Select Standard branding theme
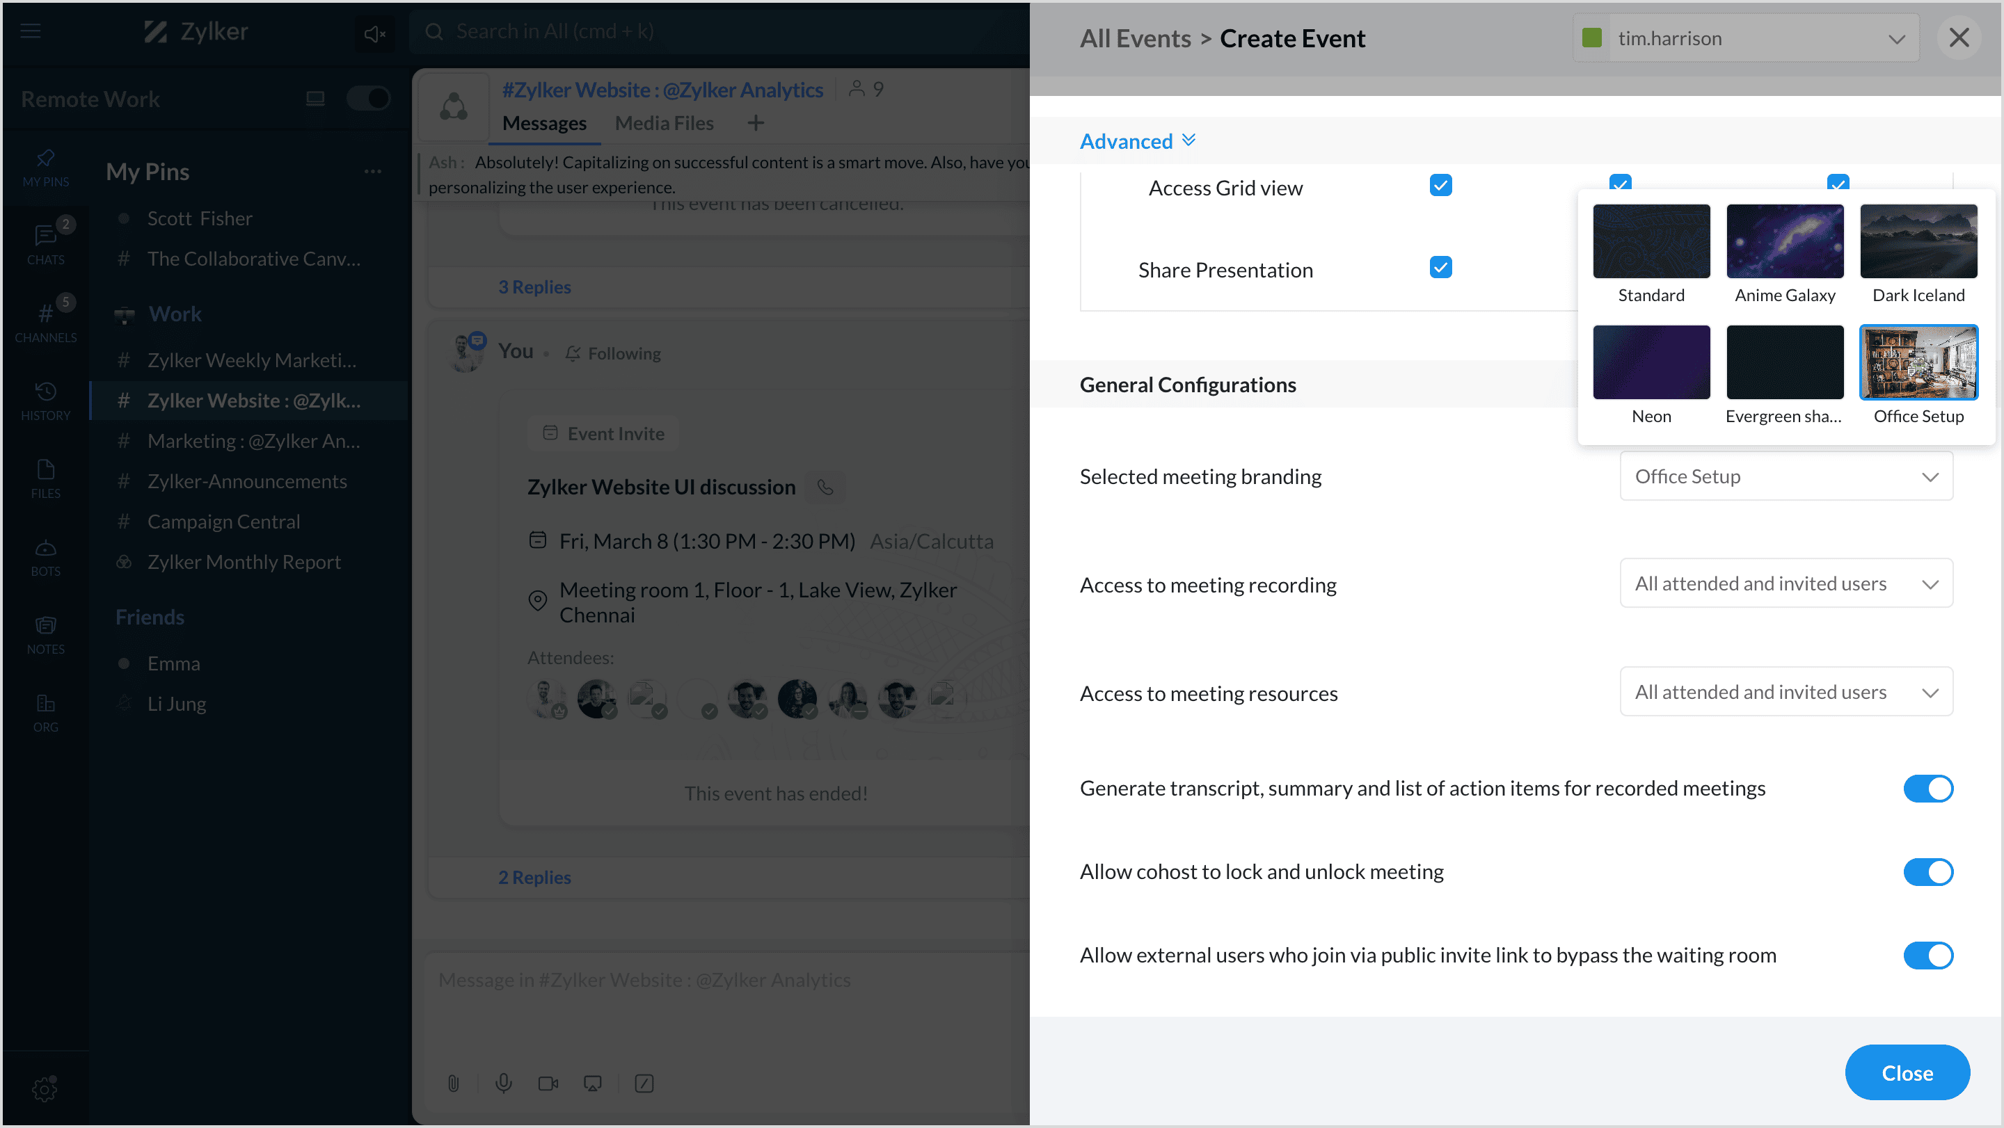Image resolution: width=2004 pixels, height=1128 pixels. tap(1651, 255)
